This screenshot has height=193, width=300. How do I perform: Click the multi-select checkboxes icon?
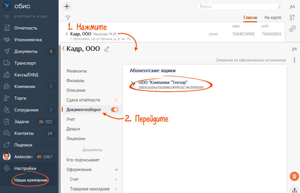pyautogui.click(x=292, y=29)
